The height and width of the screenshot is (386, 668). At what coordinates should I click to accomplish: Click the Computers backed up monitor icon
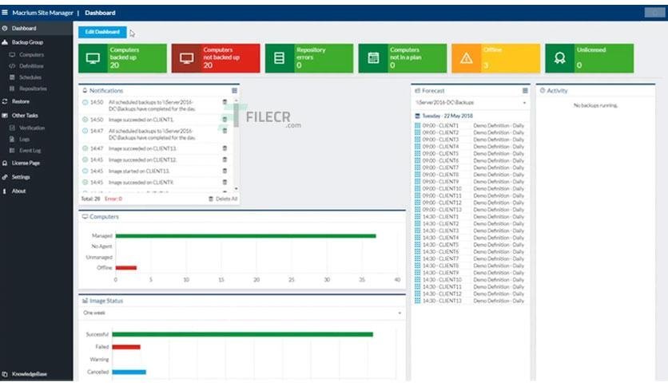[x=93, y=58]
